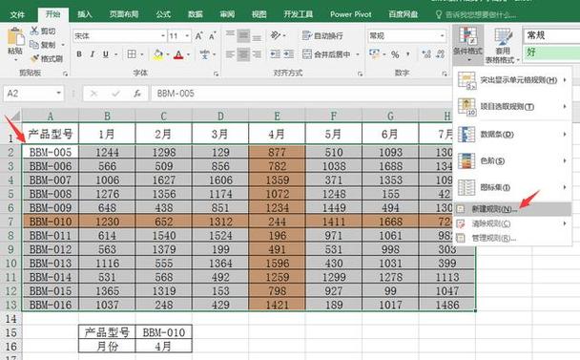Open font name dropdown 宋体

point(163,36)
